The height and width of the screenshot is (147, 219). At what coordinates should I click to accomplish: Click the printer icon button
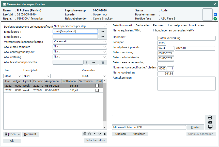pos(210,118)
